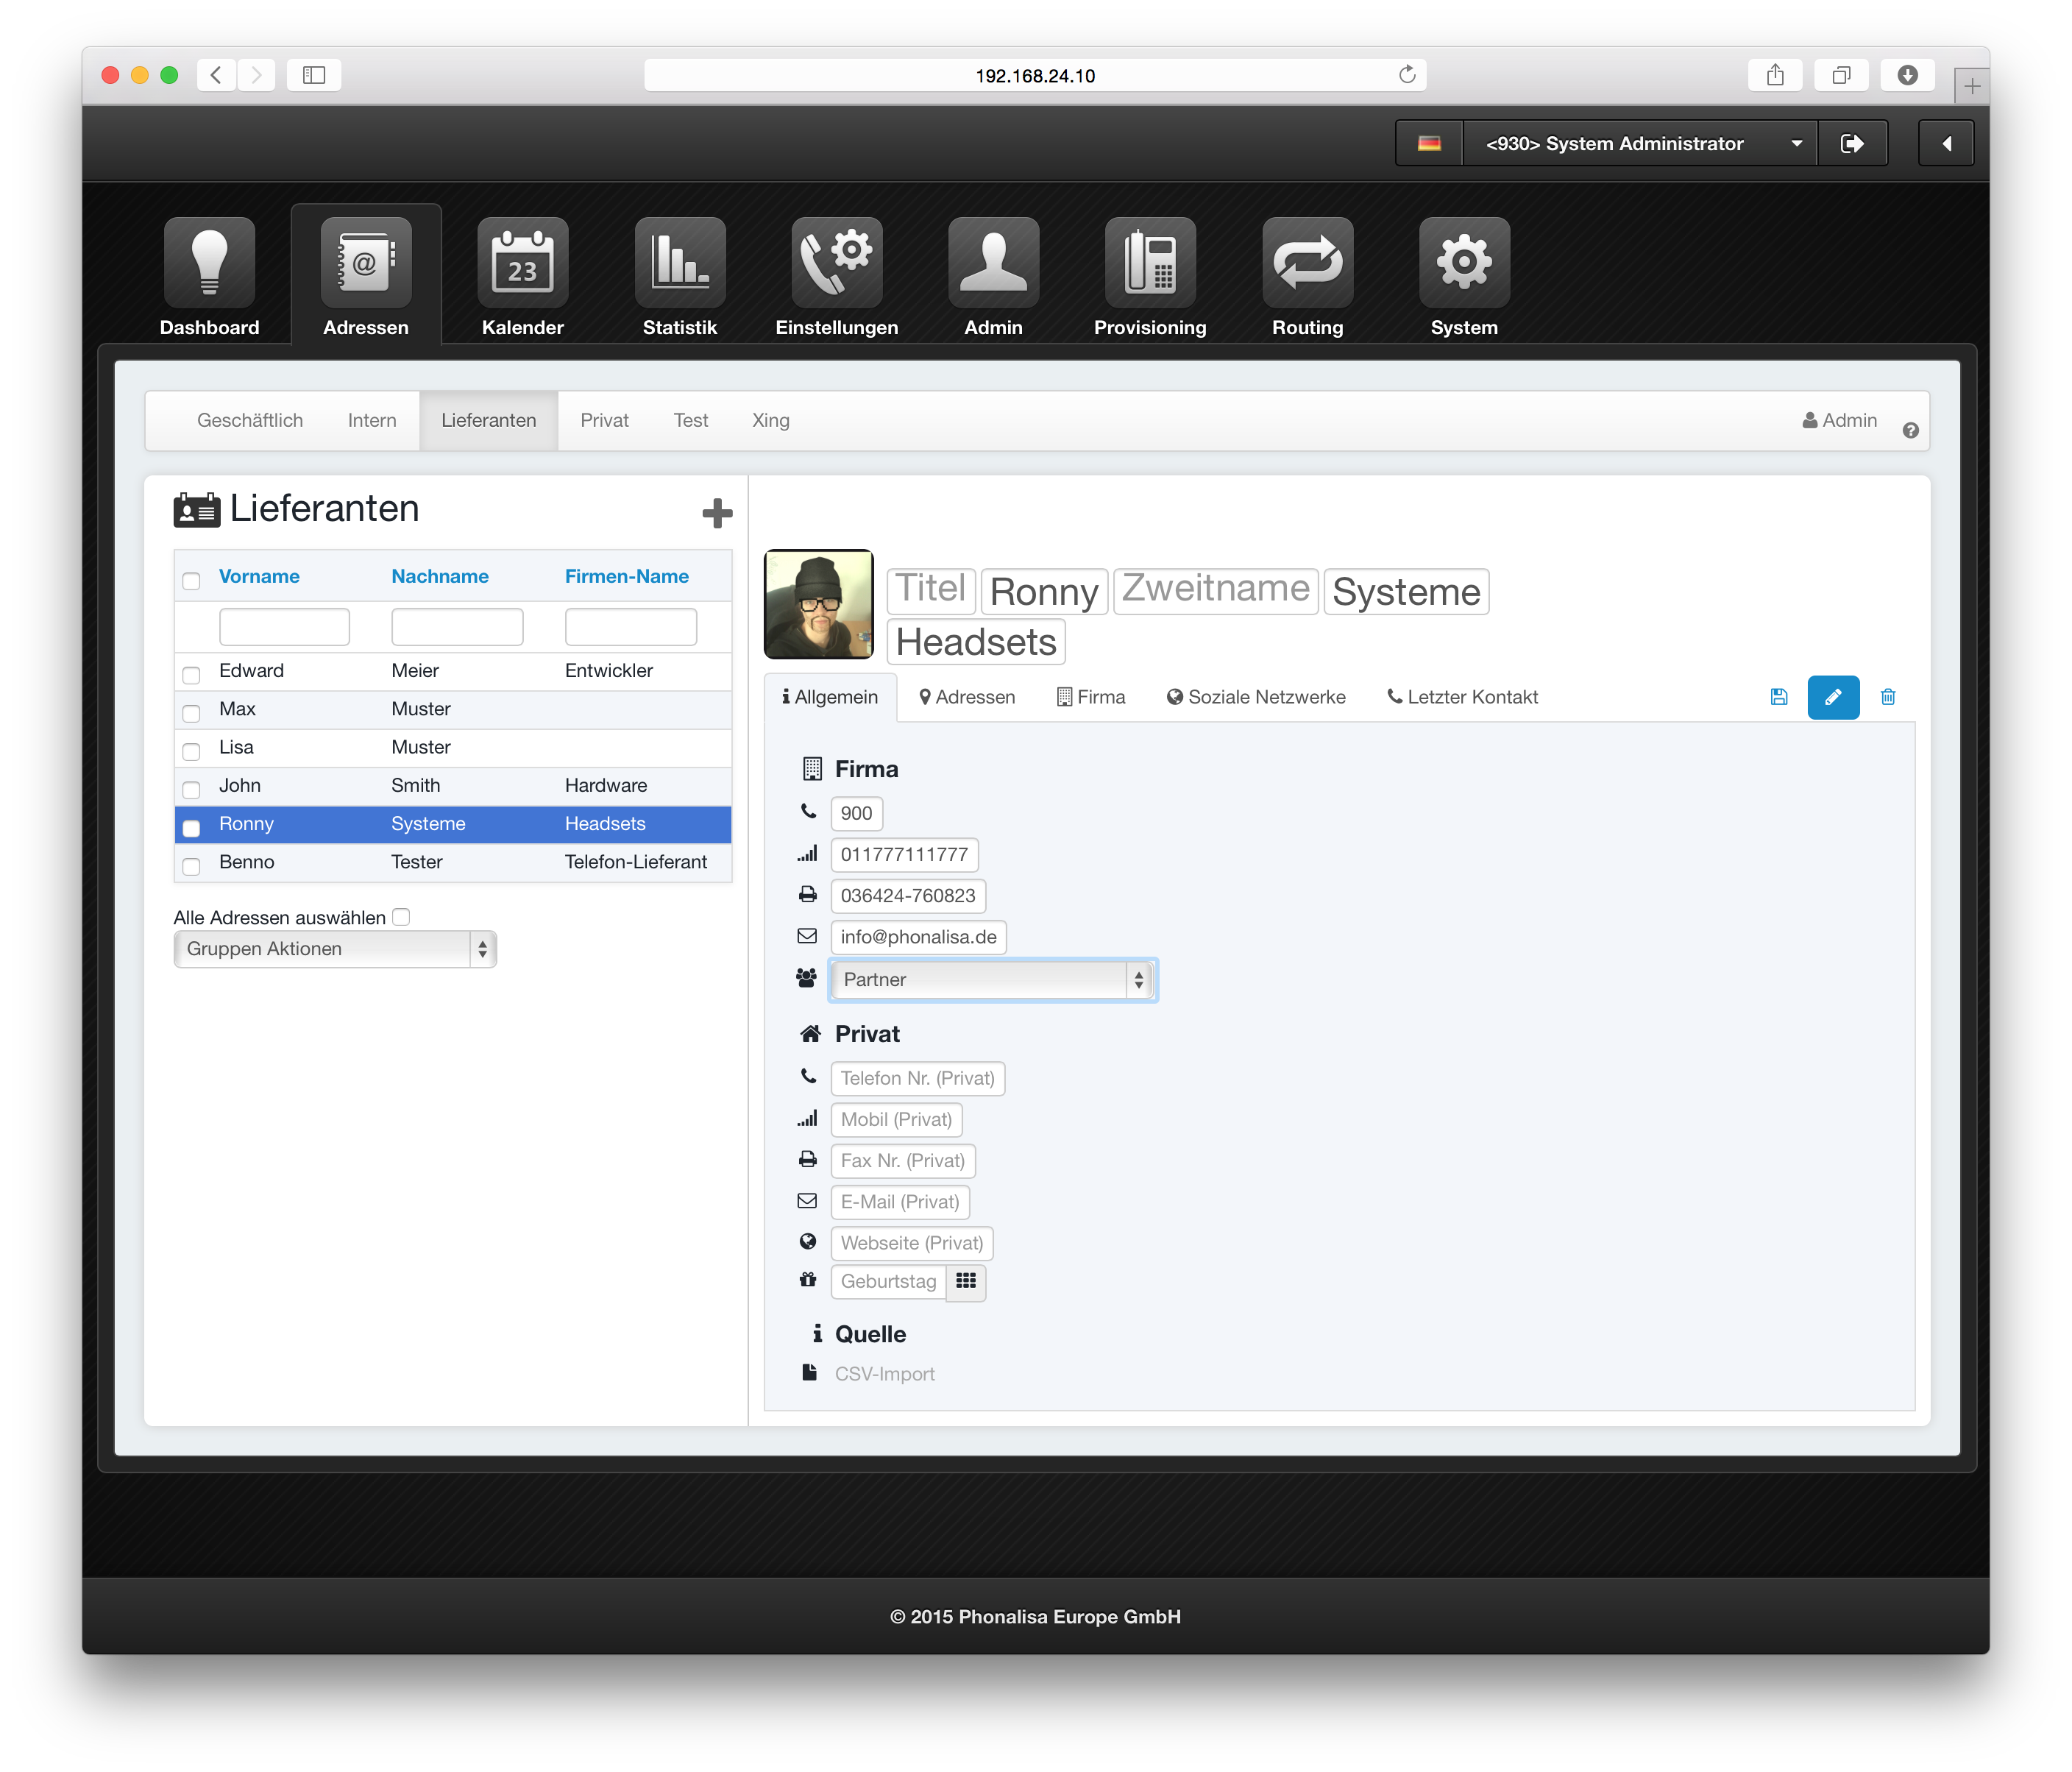Toggle the table header select-all checkbox
The height and width of the screenshot is (1772, 2072).
click(x=191, y=580)
